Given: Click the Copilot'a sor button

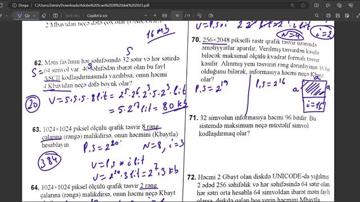Looking at the screenshot, I should (x=97, y=16).
